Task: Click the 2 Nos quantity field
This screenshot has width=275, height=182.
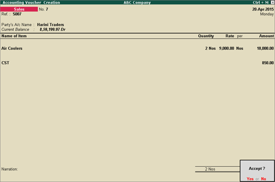Action: tap(210, 48)
